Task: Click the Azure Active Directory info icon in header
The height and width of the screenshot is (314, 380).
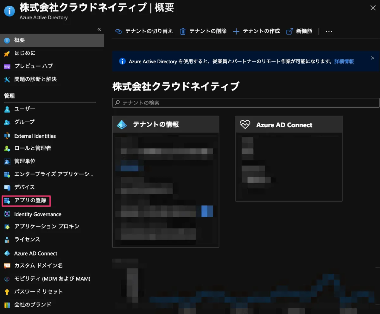Action: (9, 10)
